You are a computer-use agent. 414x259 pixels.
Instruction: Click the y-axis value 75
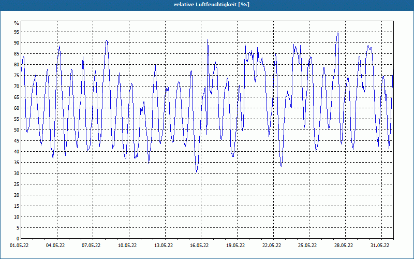coord(17,75)
